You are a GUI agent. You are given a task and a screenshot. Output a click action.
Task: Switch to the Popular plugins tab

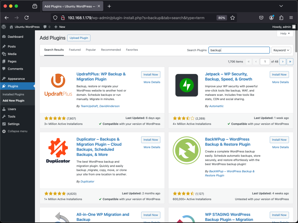(91, 50)
